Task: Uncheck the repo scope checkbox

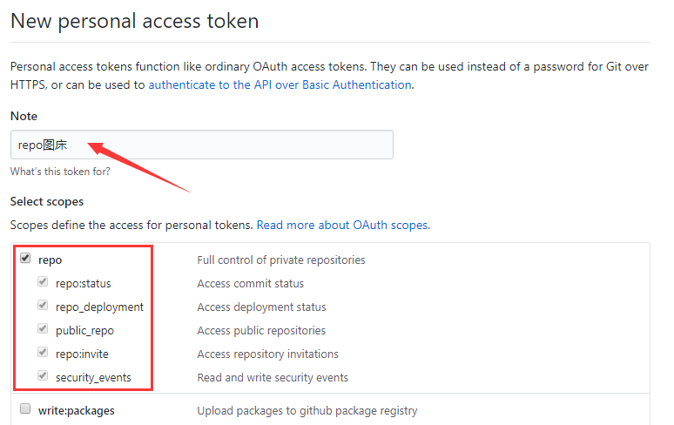Action: tap(25, 258)
